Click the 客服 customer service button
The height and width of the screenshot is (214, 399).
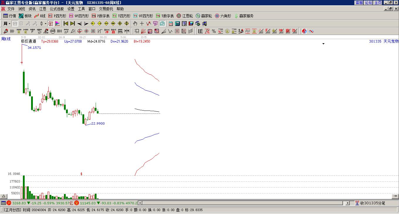click(359, 3)
